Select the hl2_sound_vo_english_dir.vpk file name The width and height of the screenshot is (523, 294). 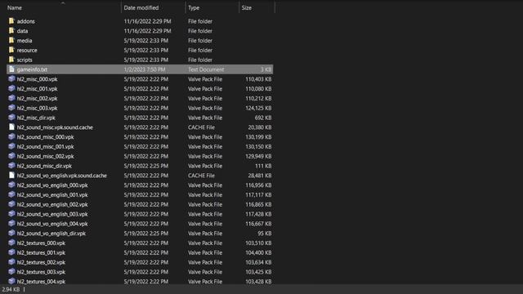[x=51, y=234]
